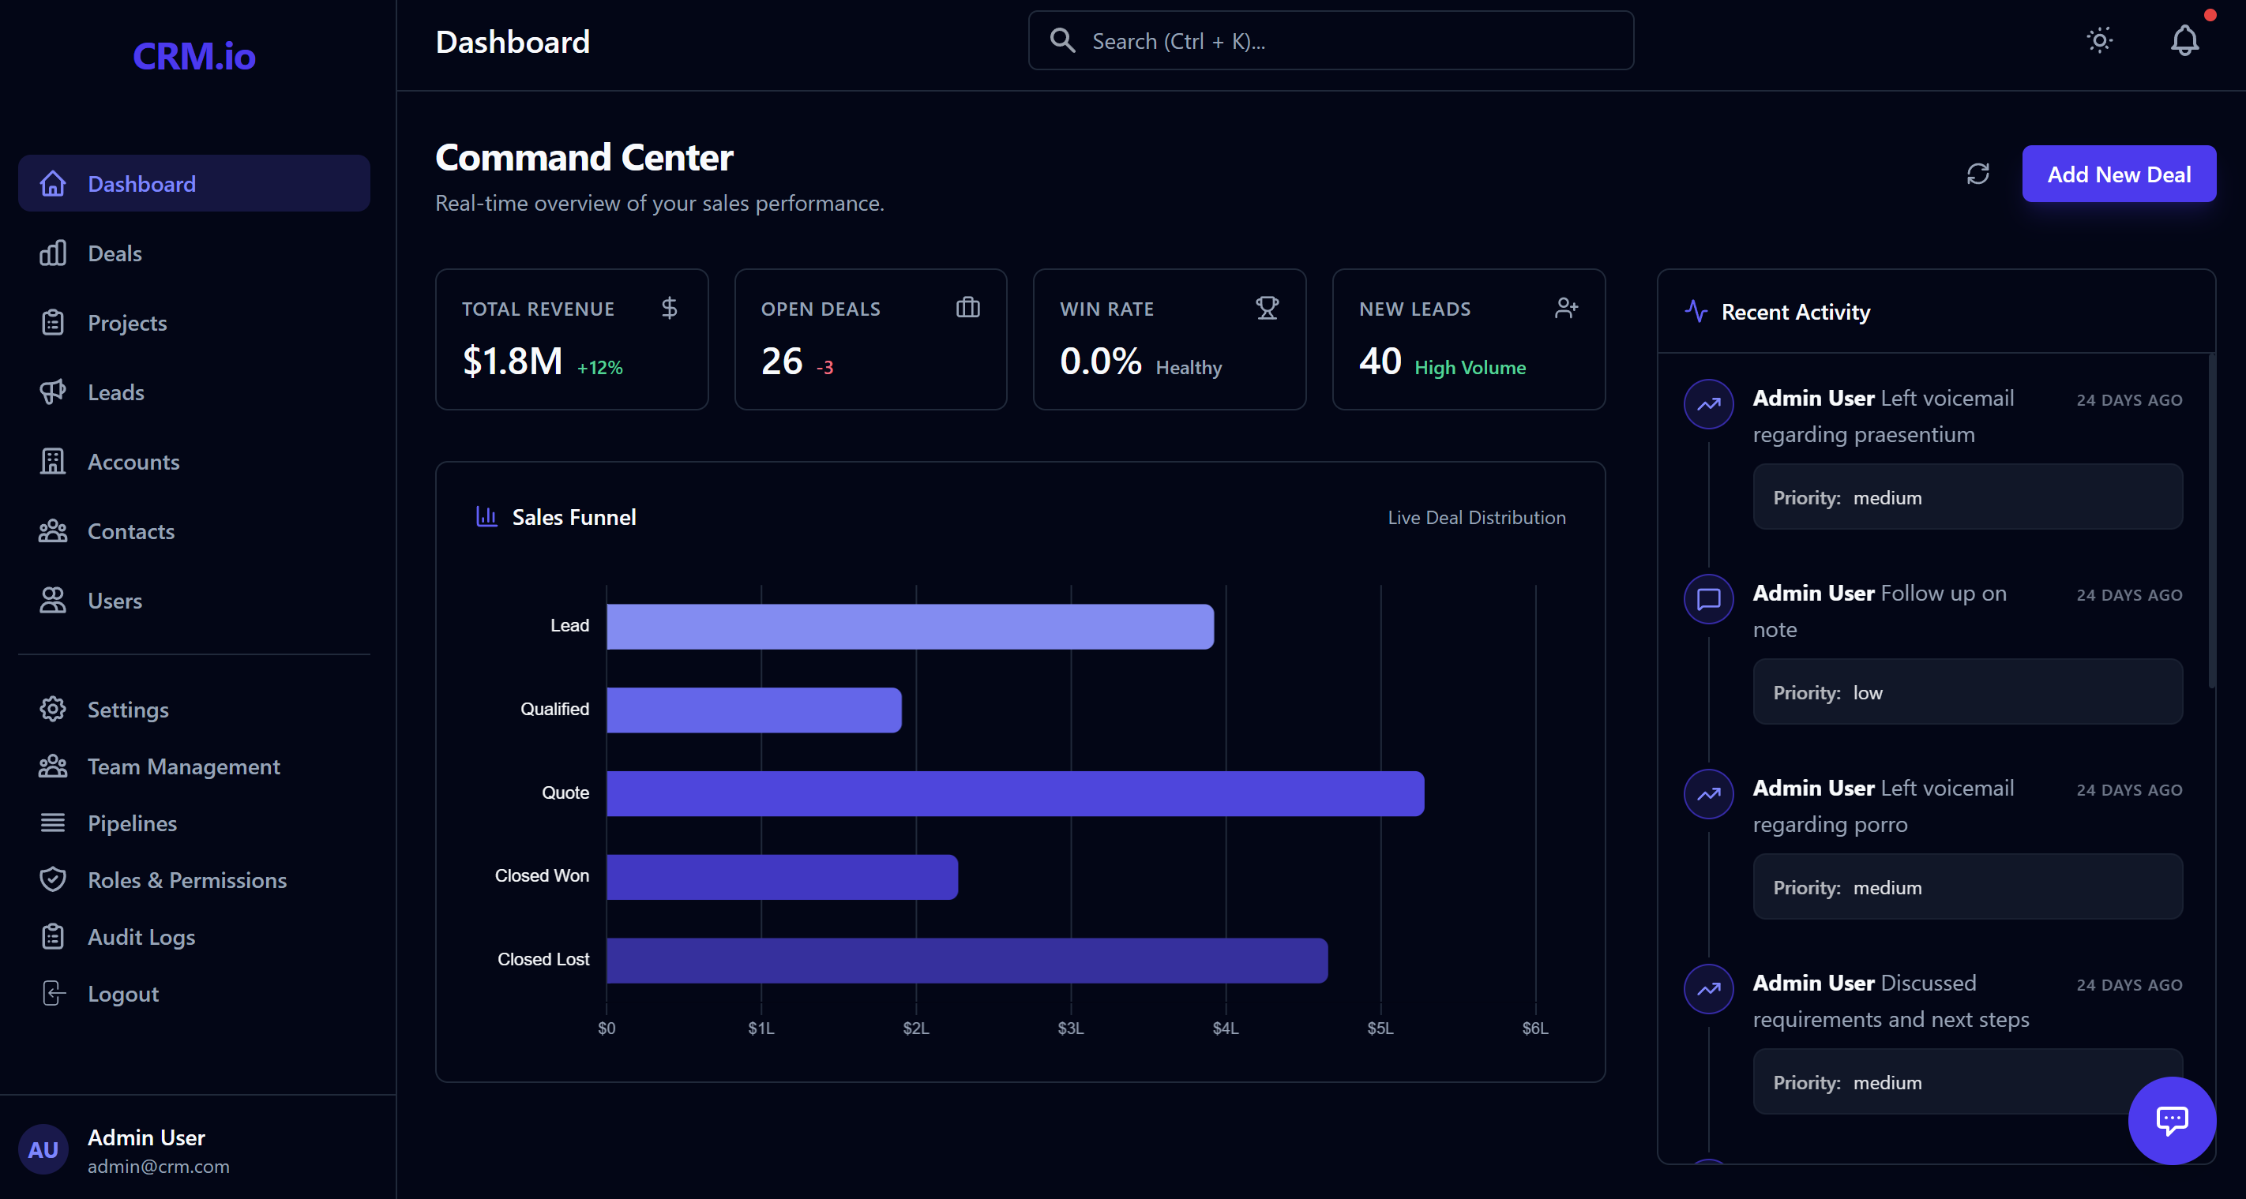The width and height of the screenshot is (2246, 1199).
Task: Click the comment icon for Follow up note
Action: (1709, 598)
